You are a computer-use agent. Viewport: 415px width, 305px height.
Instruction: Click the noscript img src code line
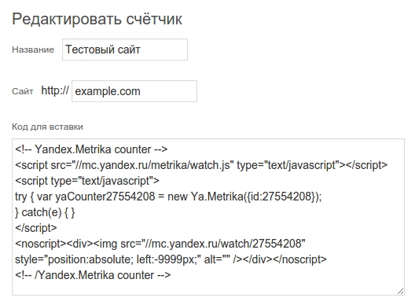click(160, 244)
